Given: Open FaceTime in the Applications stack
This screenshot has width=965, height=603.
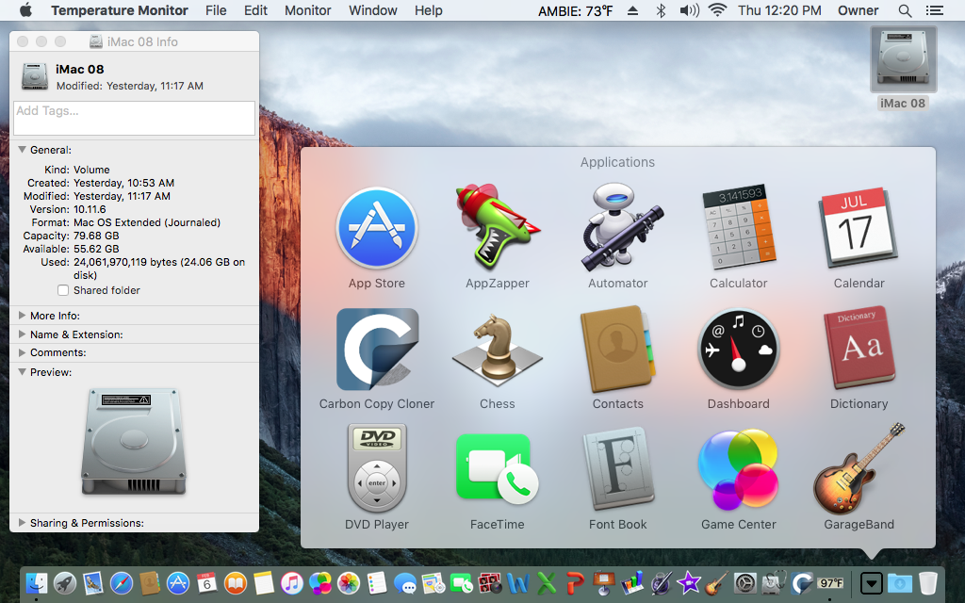Looking at the screenshot, I should tap(498, 469).
